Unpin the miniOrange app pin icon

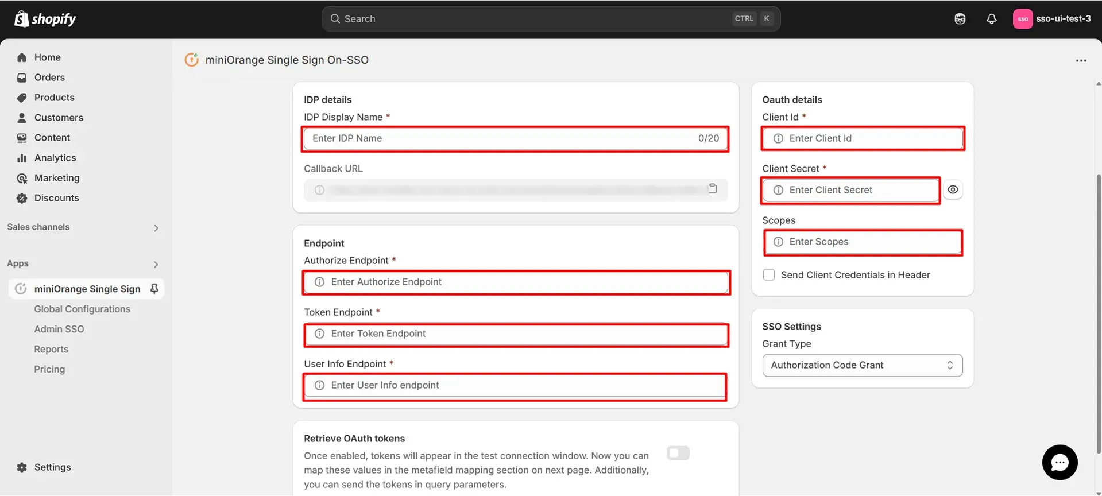(154, 289)
